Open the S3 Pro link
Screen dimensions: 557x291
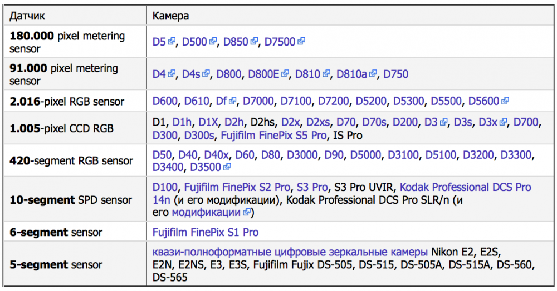coord(312,187)
